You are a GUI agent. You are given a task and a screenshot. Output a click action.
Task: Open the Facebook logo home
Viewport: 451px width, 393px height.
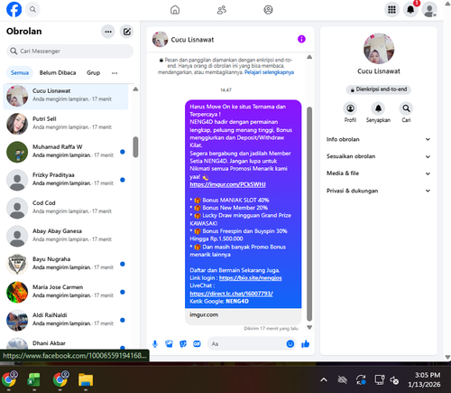tap(14, 9)
